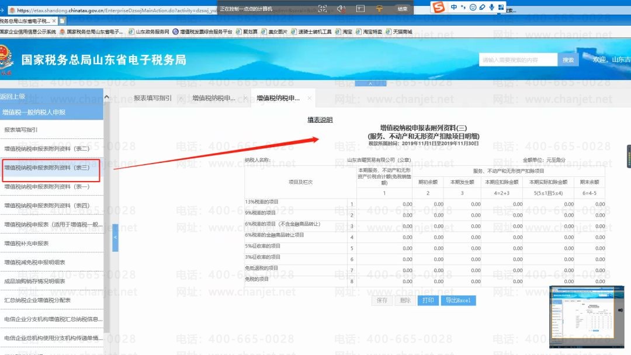Click the site search input field
Image resolution: width=631 pixels, height=355 pixels.
point(518,60)
